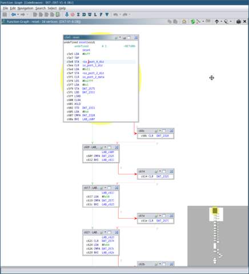Viewport: 249px width, 274px height.
Task: Toggle full-size view of c614 vertex
Action: point(164,171)
